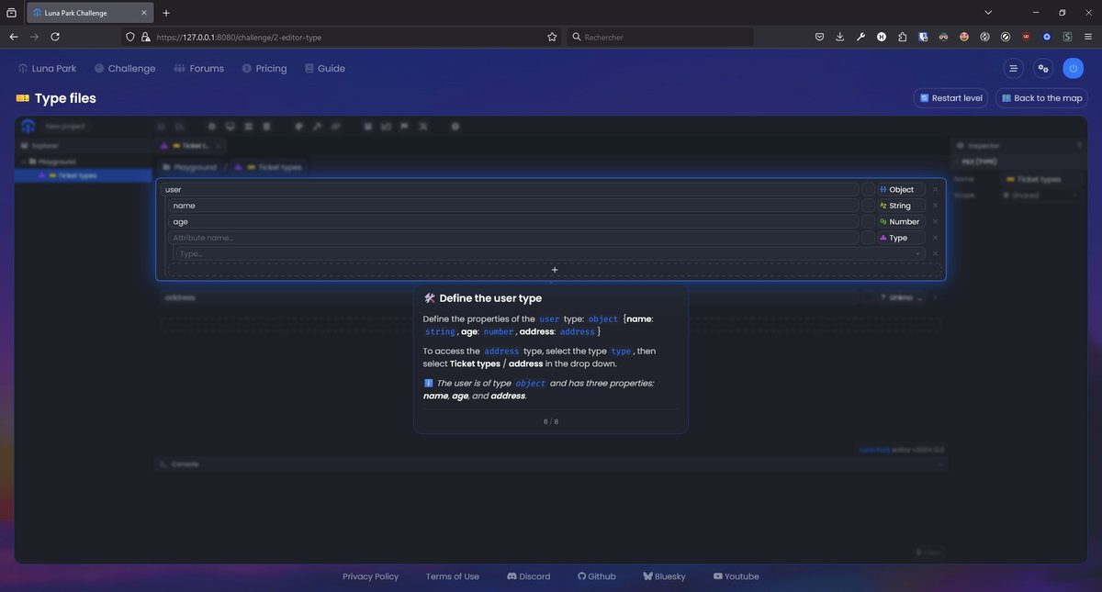
Task: Select the Luna Park Challenge browser tab
Action: [89, 13]
